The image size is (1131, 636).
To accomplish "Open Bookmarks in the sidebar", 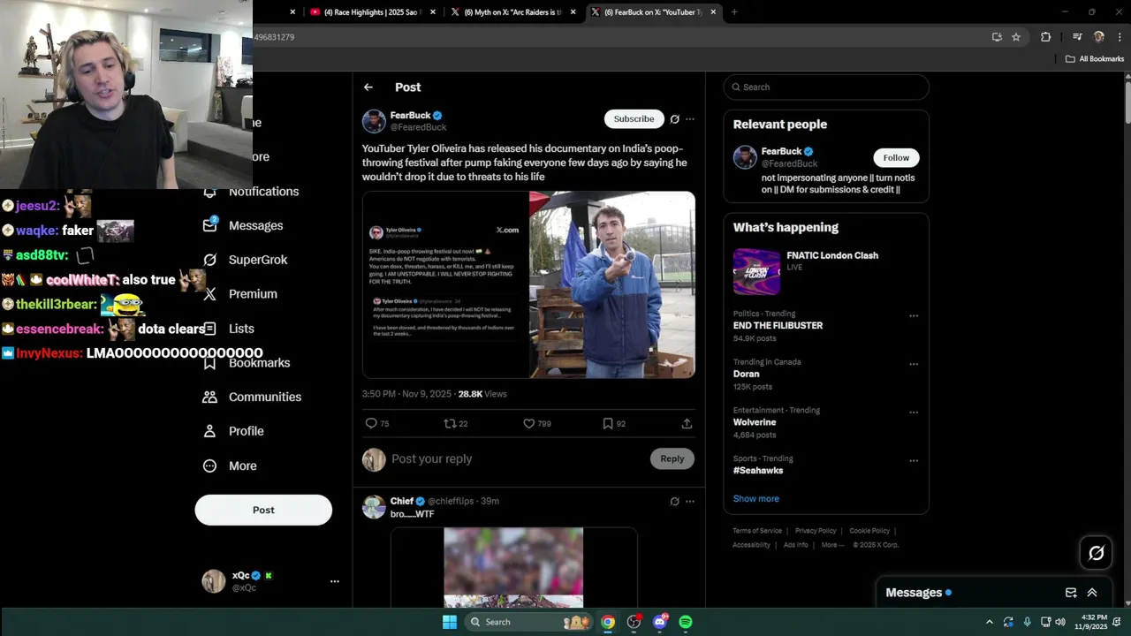I will [247, 363].
